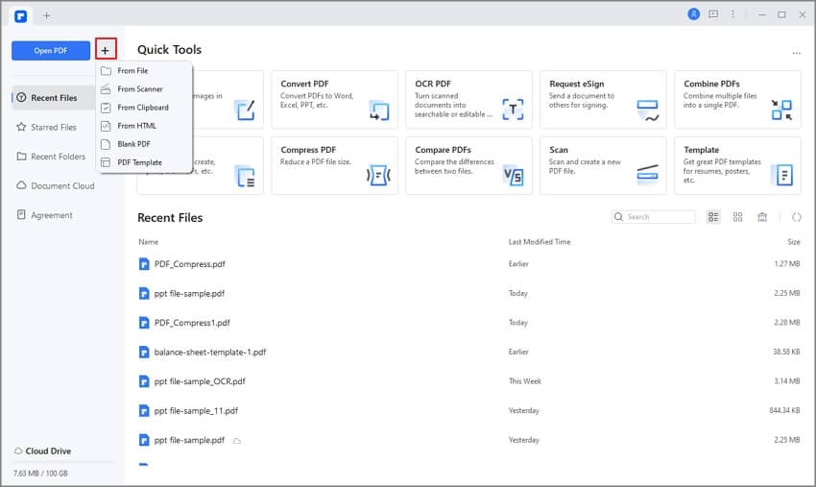Open Document Cloud in sidebar
This screenshot has width=816, height=487.
55,186
